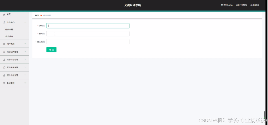
Task: Click the orange breadcrumb separator icon
Action: (41, 15)
